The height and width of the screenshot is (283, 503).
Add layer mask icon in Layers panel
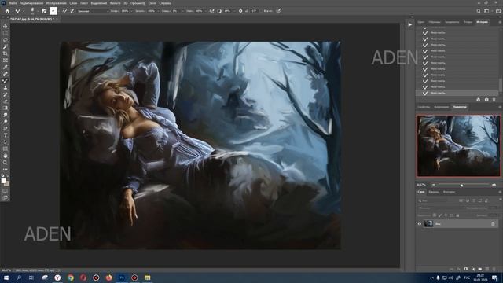pos(465,269)
